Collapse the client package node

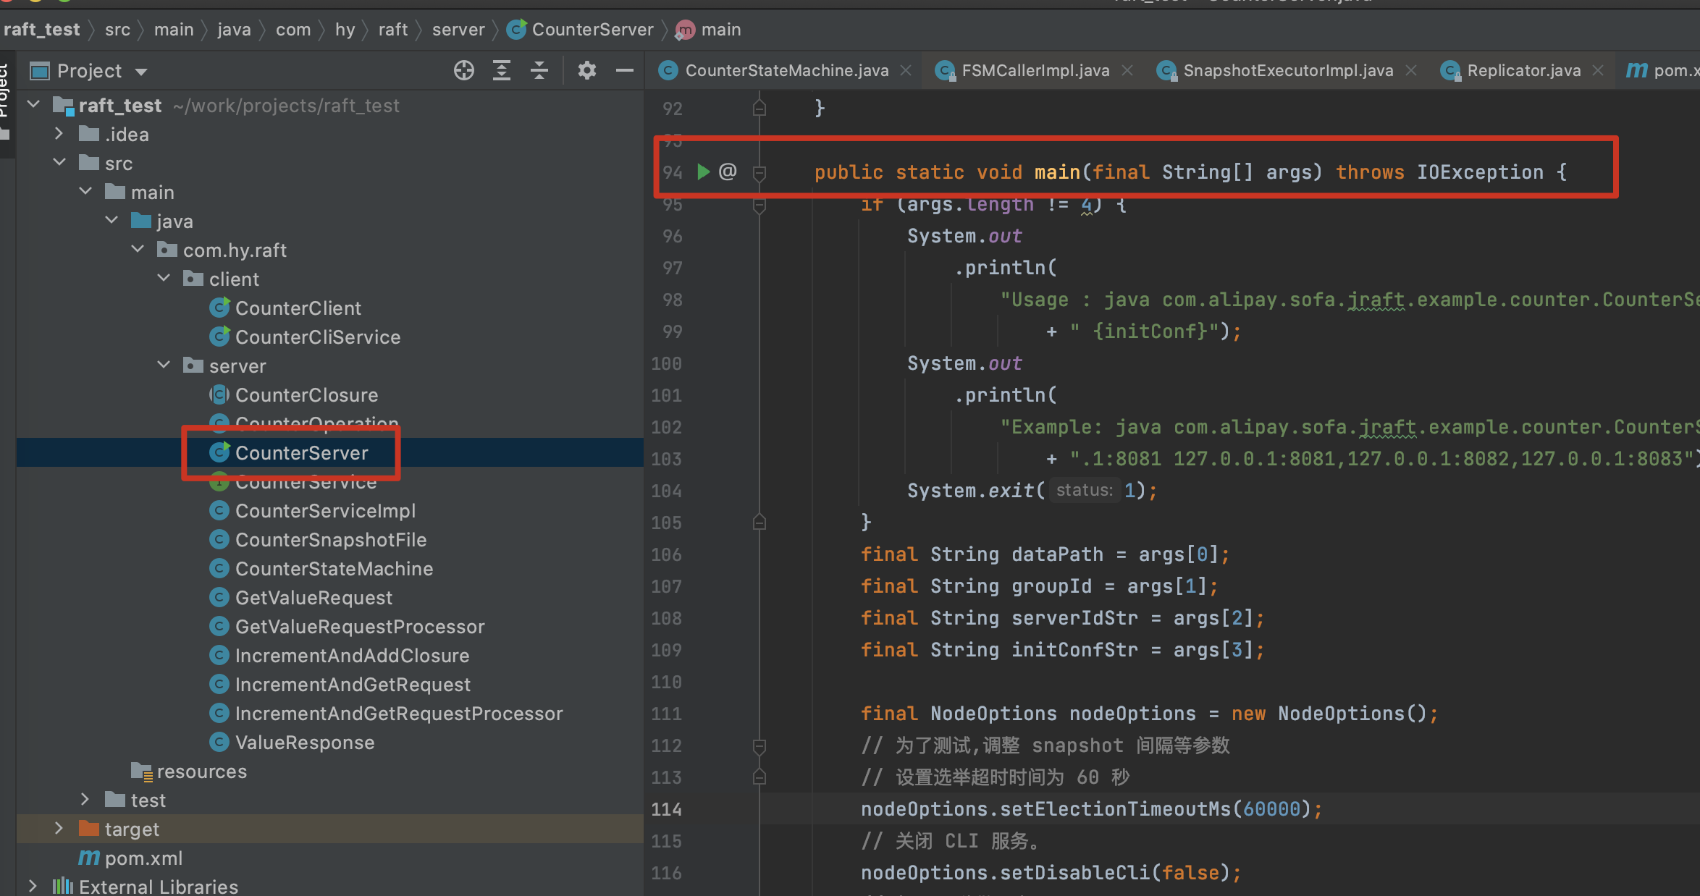tap(164, 279)
